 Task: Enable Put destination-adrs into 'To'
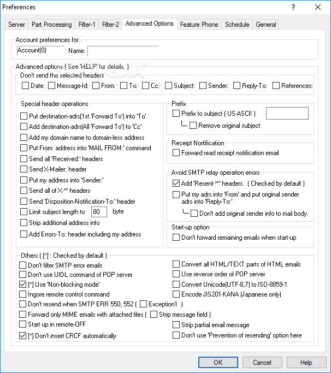coord(23,116)
